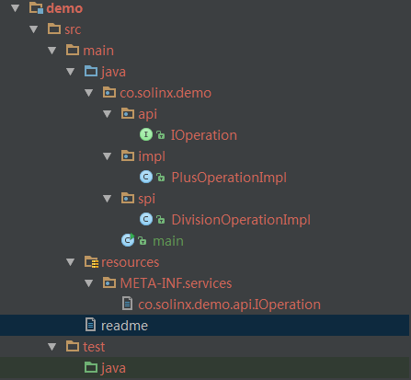Open the green main class
Viewport: 411px width, 380px height.
[x=168, y=241]
